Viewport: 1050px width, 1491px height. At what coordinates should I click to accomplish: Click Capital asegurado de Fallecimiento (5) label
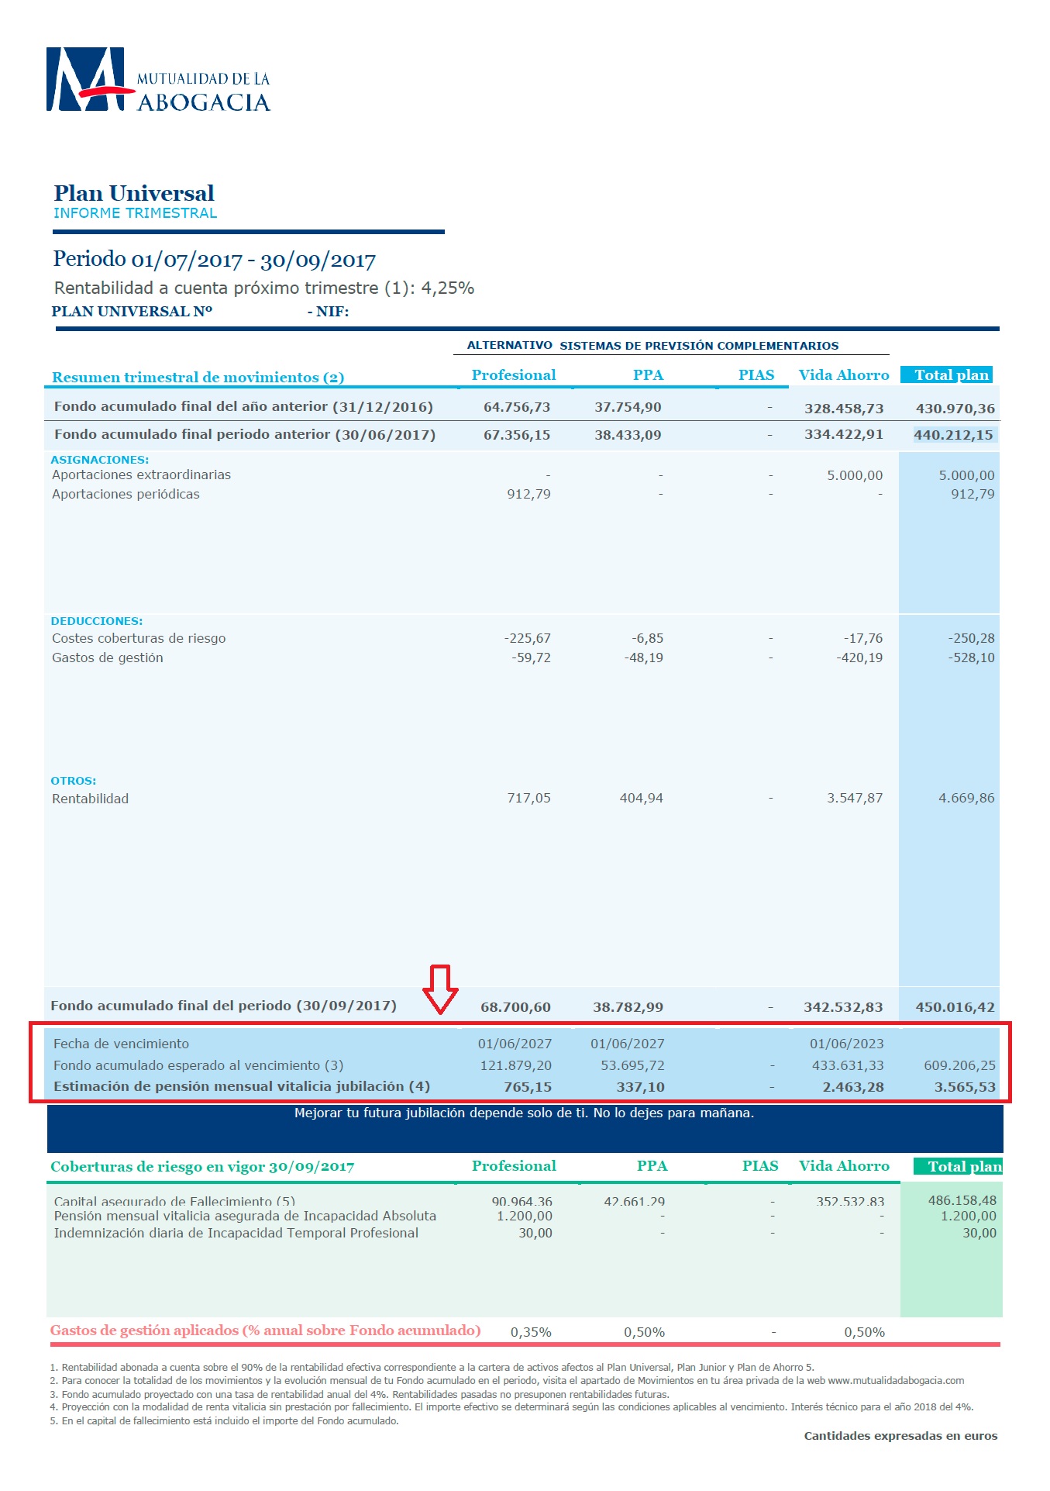pyautogui.click(x=174, y=1201)
